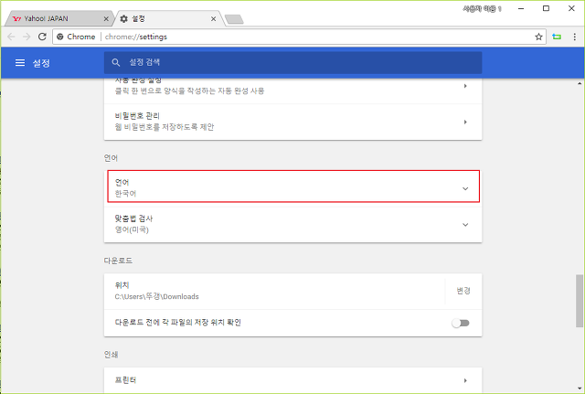Expand the 언어 한국어 row chevron
The image size is (585, 394).
pos(465,188)
